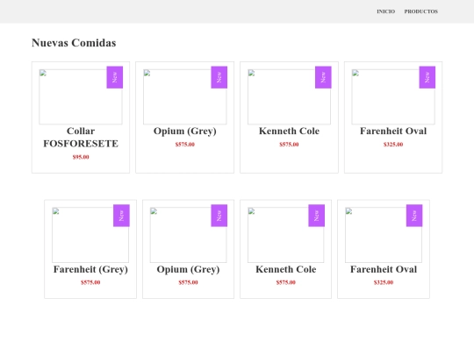Screen dimensions: 474x355
Task: Click Opium (Grey) image beside Farenheit (Grey)
Action: (188, 235)
